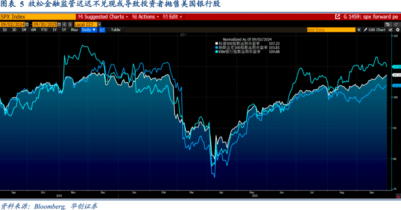Click the KBW银行指数远期市盈率 legend label
The image size is (401, 210).
[239, 52]
